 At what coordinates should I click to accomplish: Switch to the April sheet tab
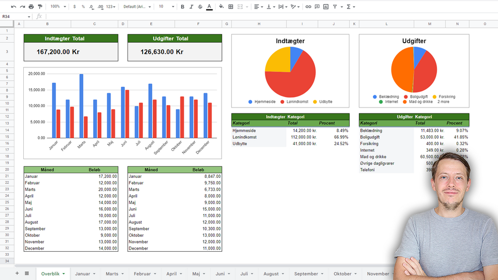(171, 274)
